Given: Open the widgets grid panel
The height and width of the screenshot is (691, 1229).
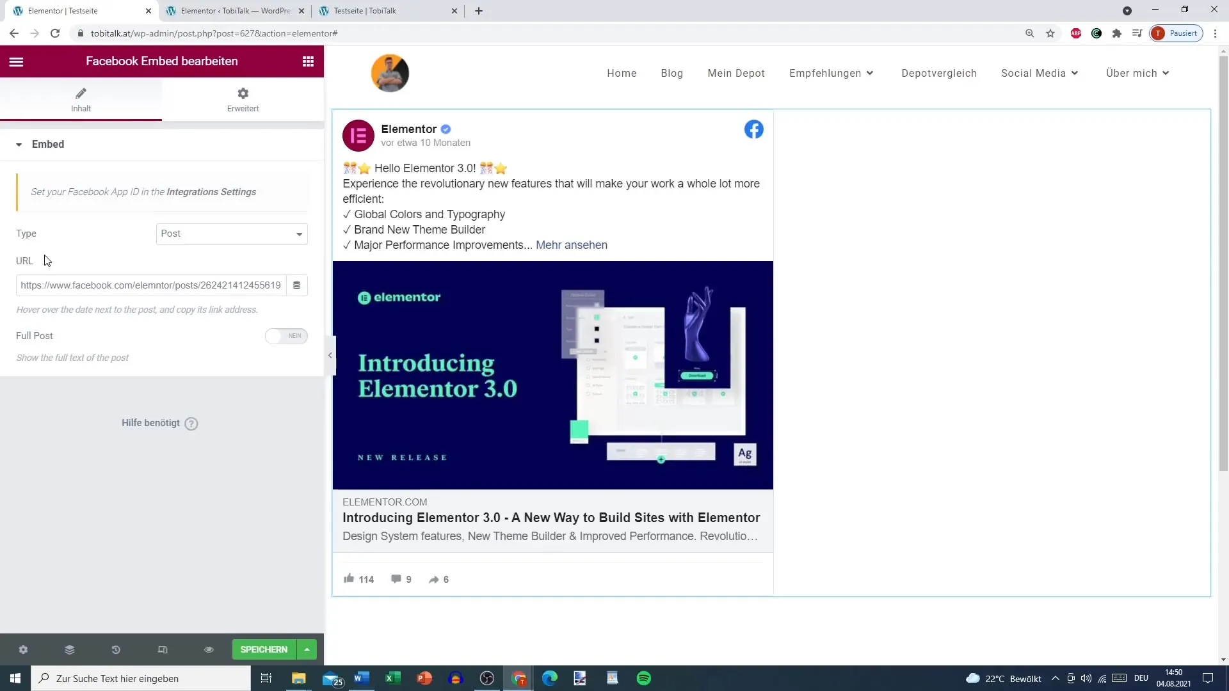Looking at the screenshot, I should tap(308, 61).
